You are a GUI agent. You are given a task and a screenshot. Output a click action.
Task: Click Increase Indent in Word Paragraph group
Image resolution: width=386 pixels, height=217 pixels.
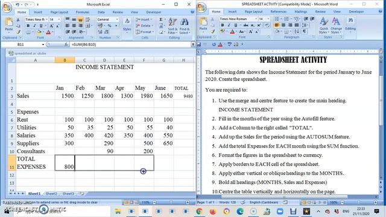click(312, 19)
